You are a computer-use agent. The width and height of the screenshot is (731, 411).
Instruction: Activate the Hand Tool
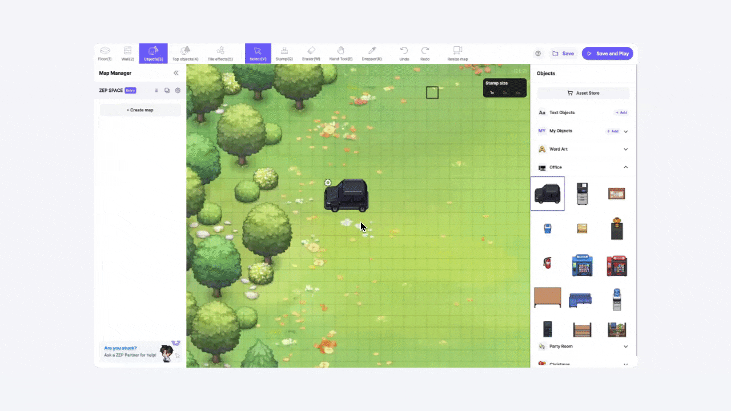340,54
